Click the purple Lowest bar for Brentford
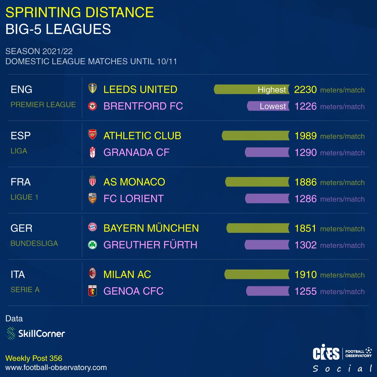The width and height of the screenshot is (377, 377). (268, 106)
